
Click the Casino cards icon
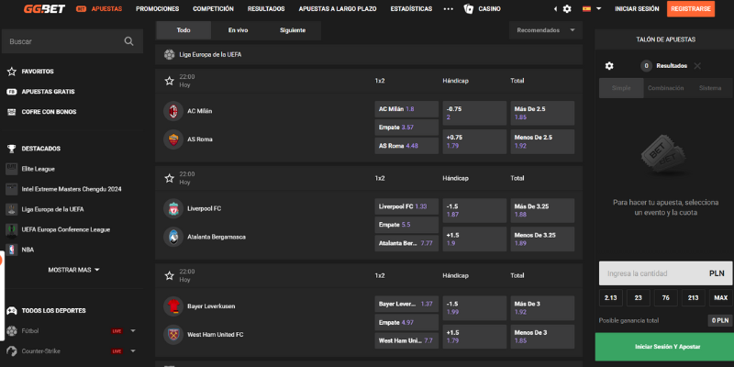[x=469, y=9]
